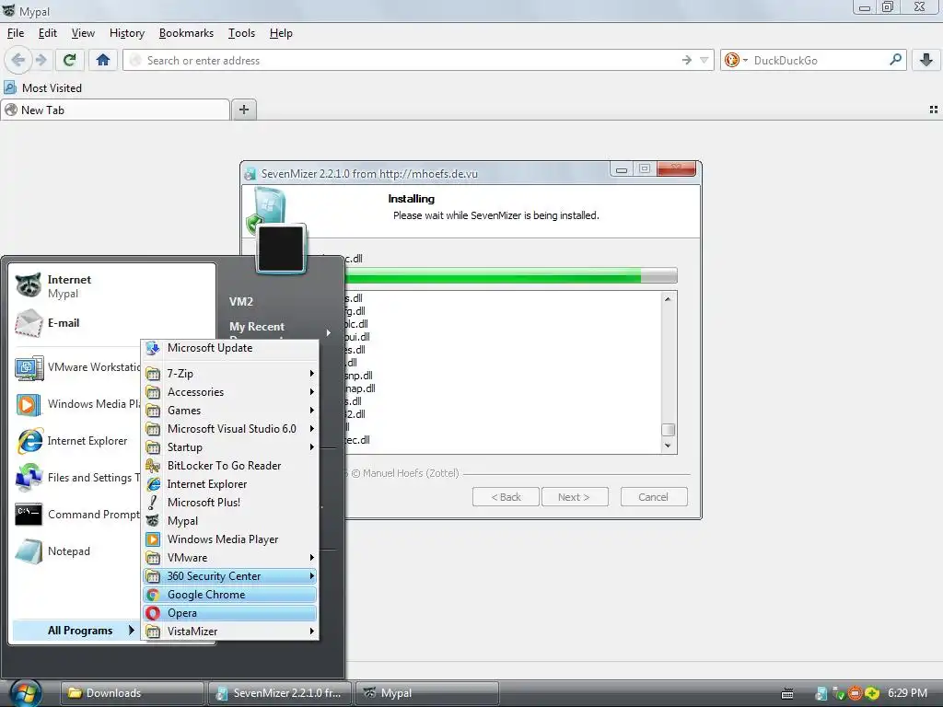Click Microsoft Update in All Programs

(230, 348)
